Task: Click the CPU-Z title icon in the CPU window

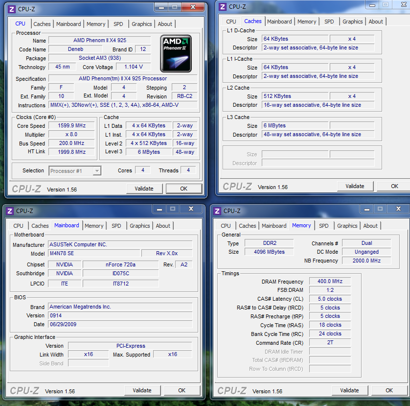Action: click(12, 9)
